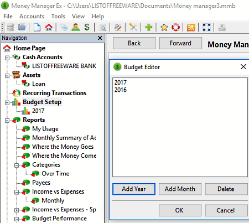The height and width of the screenshot is (223, 249).
Task: Open Where the Money Come report
Action: point(64,155)
